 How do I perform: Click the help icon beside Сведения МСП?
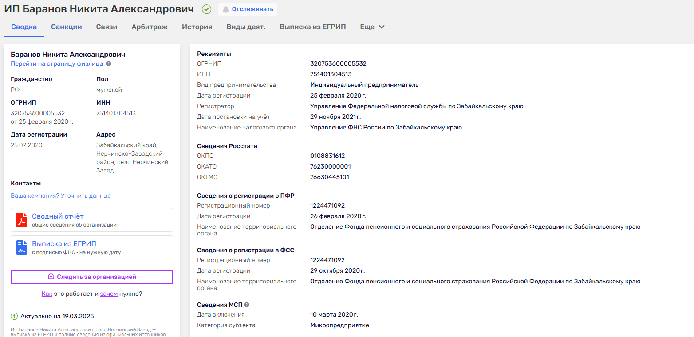(247, 305)
